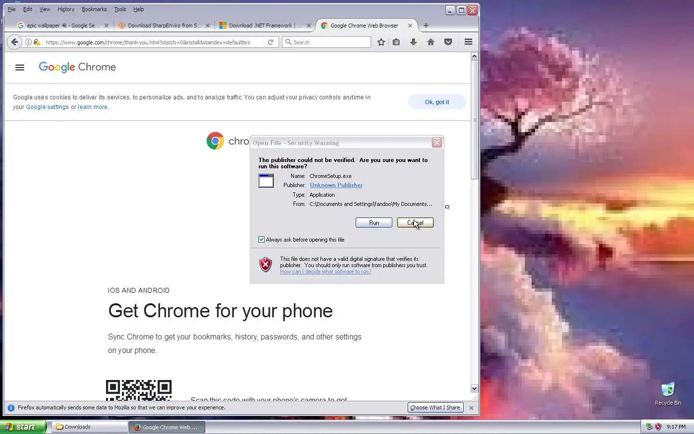
Task: Click Choose What I Share button
Action: point(435,408)
